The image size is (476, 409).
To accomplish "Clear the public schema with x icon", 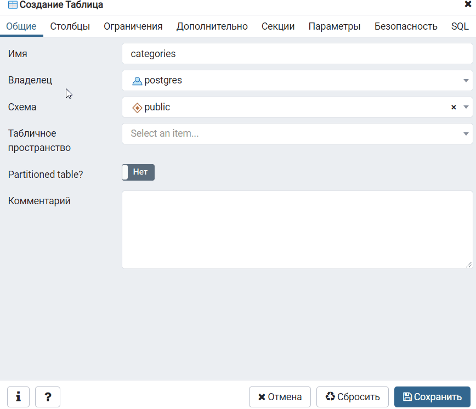I will tap(454, 108).
